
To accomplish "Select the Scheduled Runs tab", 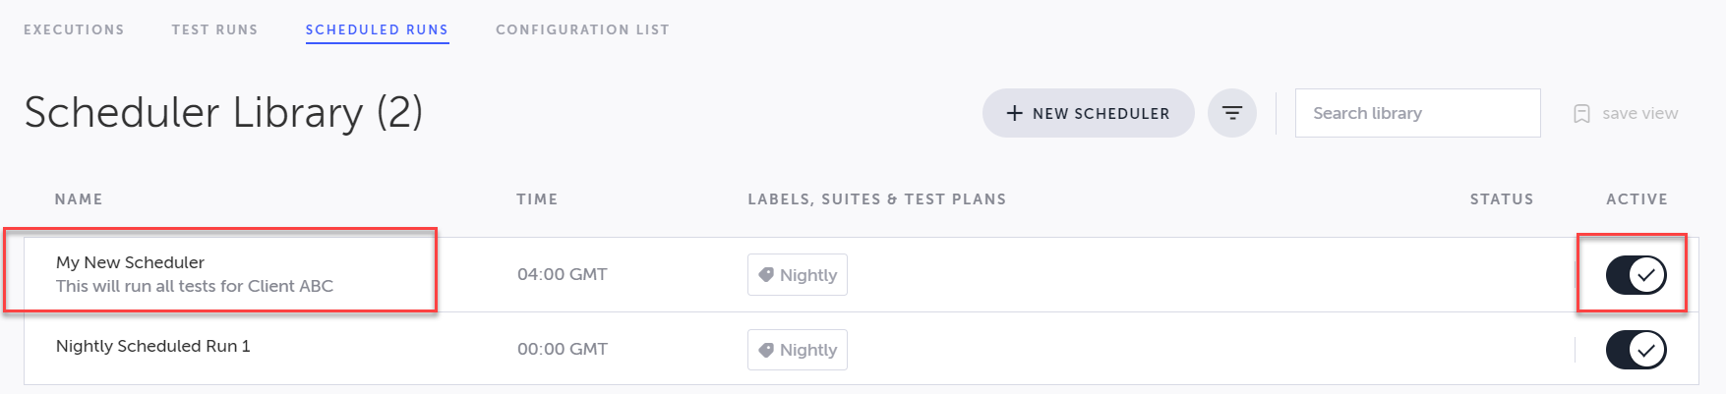I will 377,29.
